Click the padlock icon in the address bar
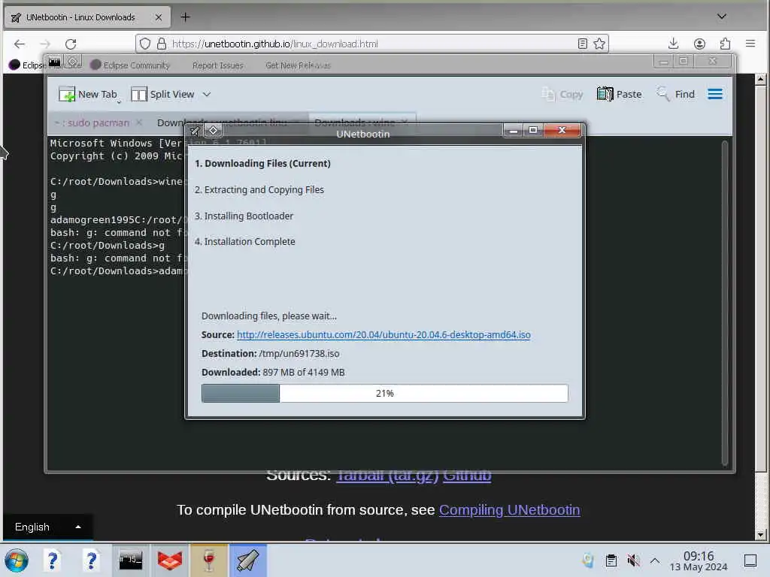Image resolution: width=770 pixels, height=577 pixels. pos(162,44)
